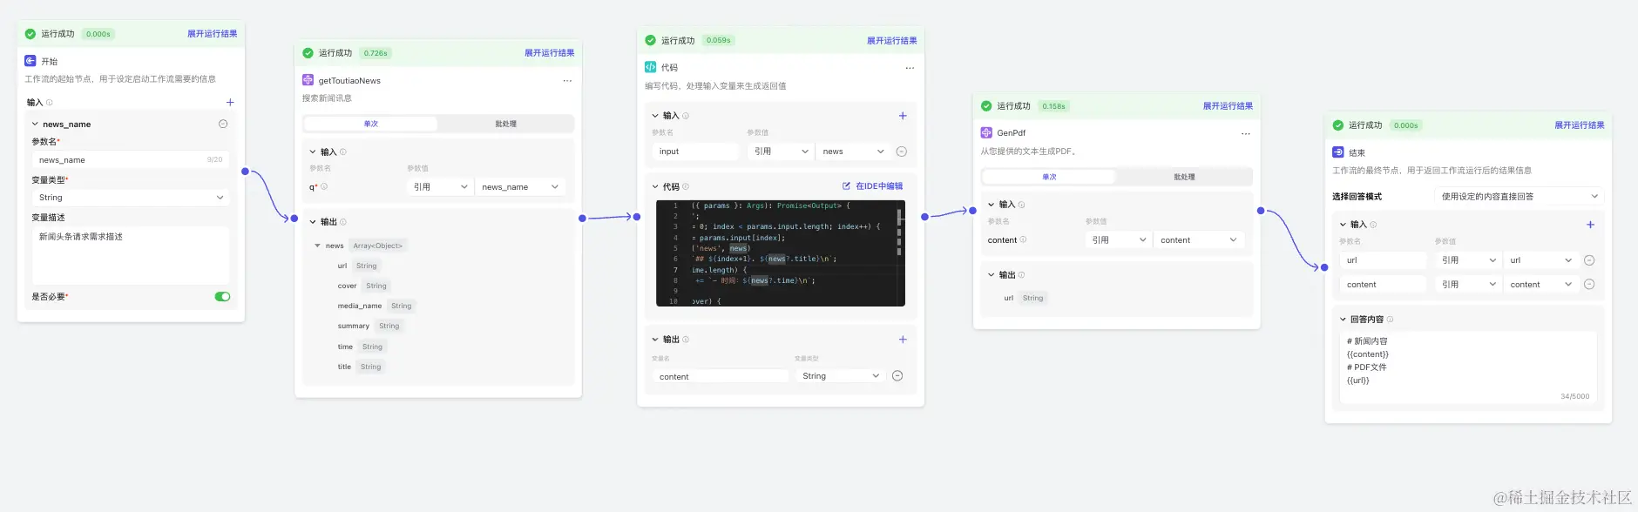Image resolution: width=1638 pixels, height=512 pixels.
Task: Collapse 代码 section in code node
Action: pos(655,186)
